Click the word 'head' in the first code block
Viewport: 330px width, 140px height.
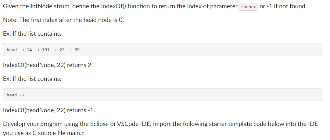coord(12,50)
